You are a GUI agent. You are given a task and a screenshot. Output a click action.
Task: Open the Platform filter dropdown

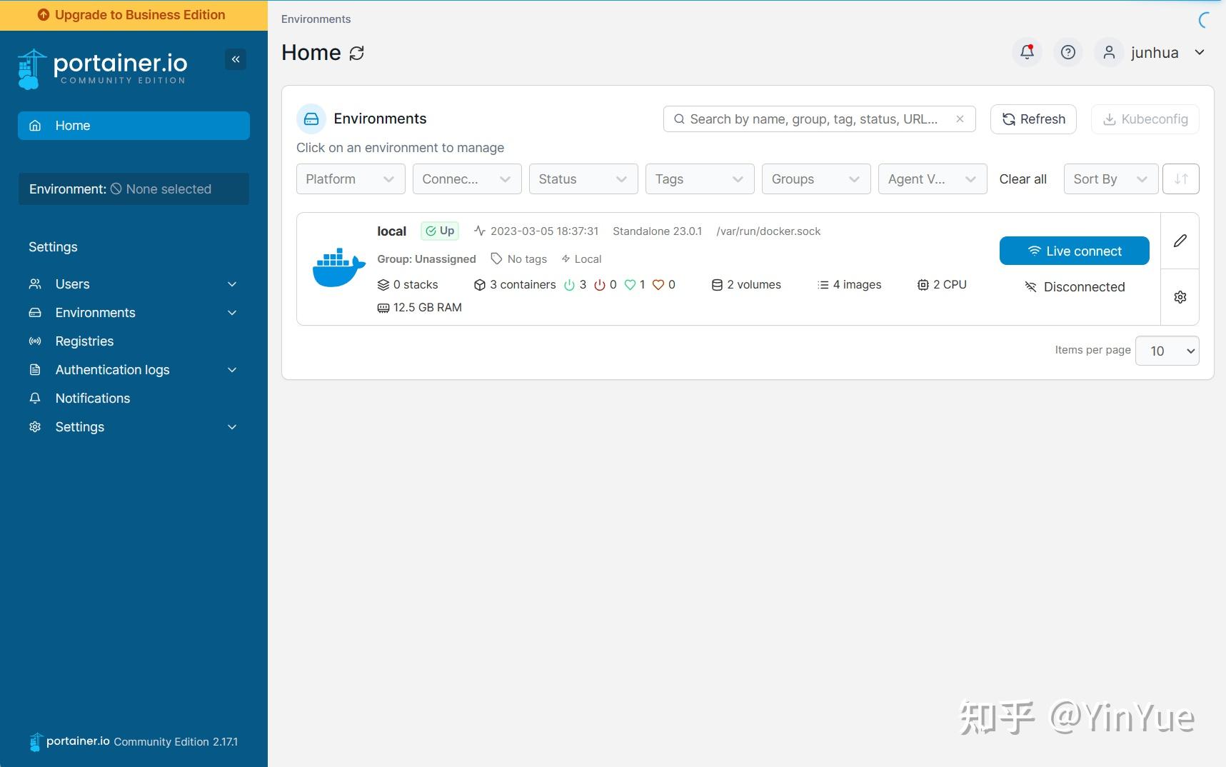(350, 179)
